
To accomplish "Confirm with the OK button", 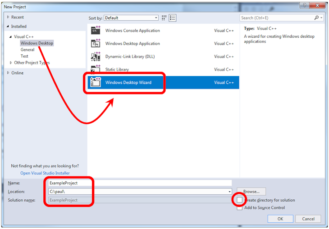I will [x=280, y=219].
